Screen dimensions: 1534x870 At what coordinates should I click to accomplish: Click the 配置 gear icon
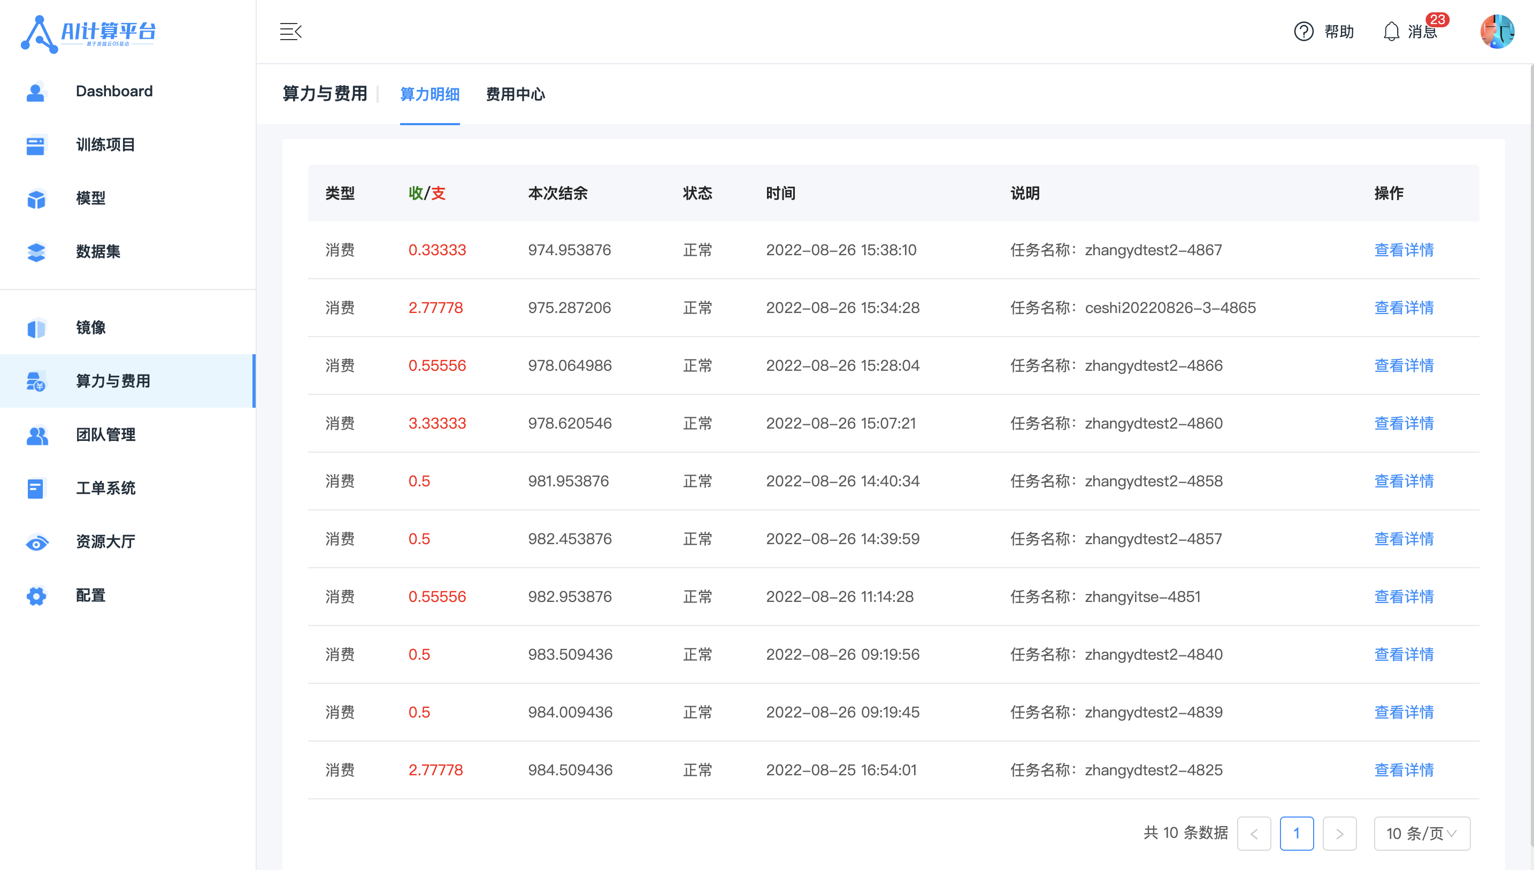point(36,596)
